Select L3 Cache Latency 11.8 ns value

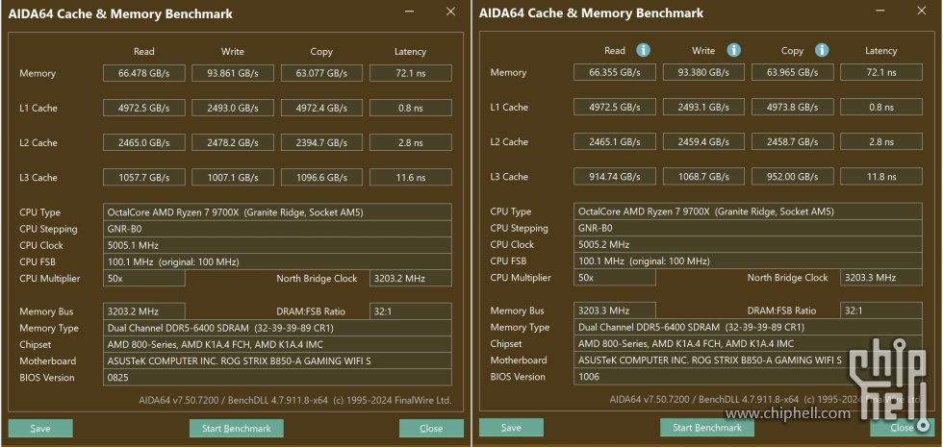[881, 177]
